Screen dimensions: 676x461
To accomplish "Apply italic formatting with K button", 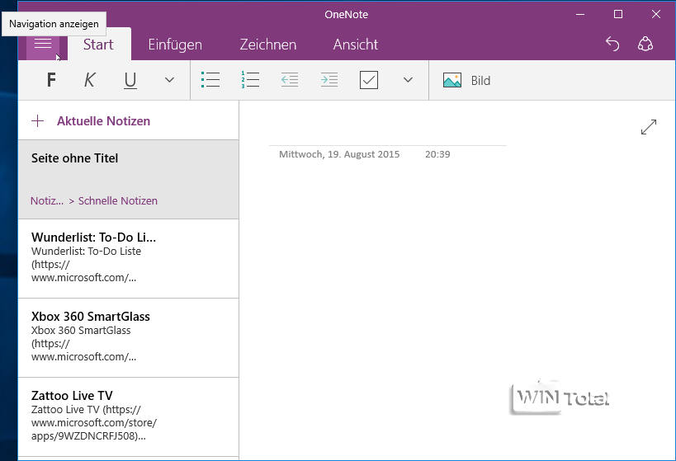I will pos(90,80).
